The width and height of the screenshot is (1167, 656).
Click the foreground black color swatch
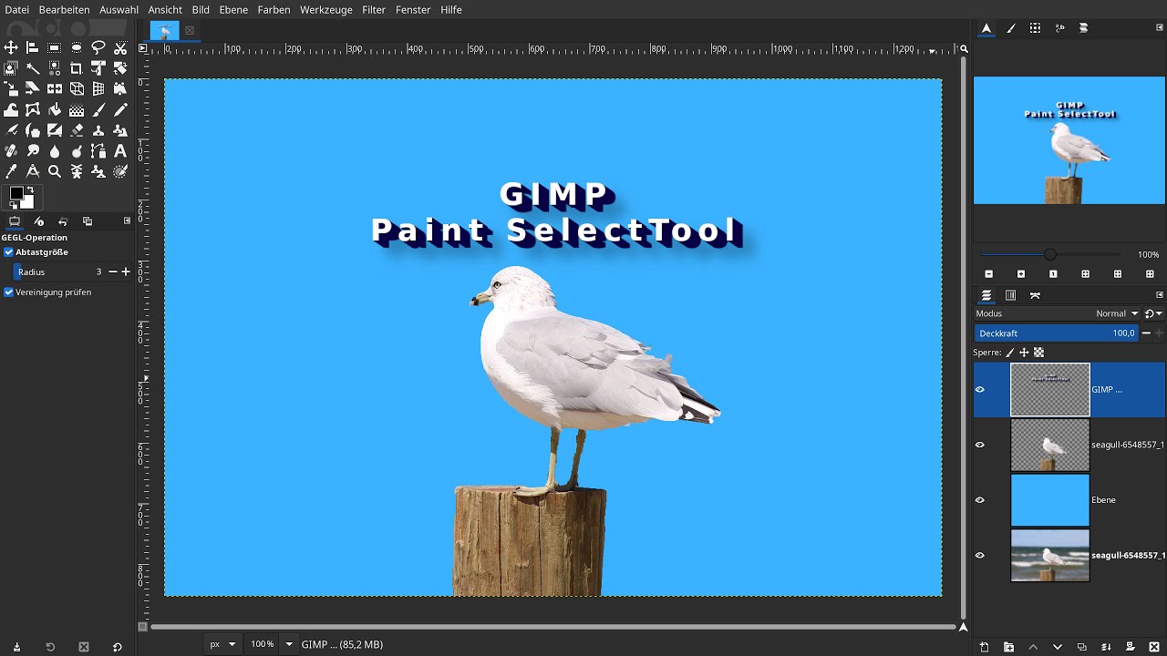(x=16, y=193)
